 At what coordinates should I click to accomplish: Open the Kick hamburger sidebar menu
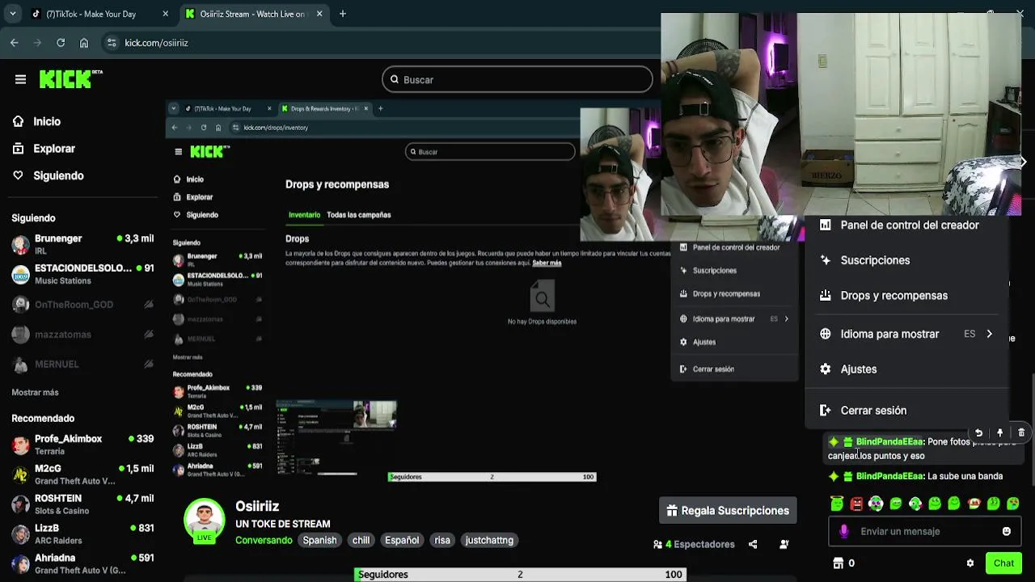point(20,79)
